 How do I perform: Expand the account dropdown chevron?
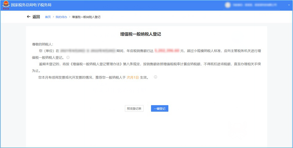coord(289,5)
